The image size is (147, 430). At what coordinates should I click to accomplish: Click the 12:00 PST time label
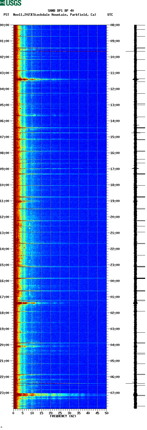[x=5, y=217]
